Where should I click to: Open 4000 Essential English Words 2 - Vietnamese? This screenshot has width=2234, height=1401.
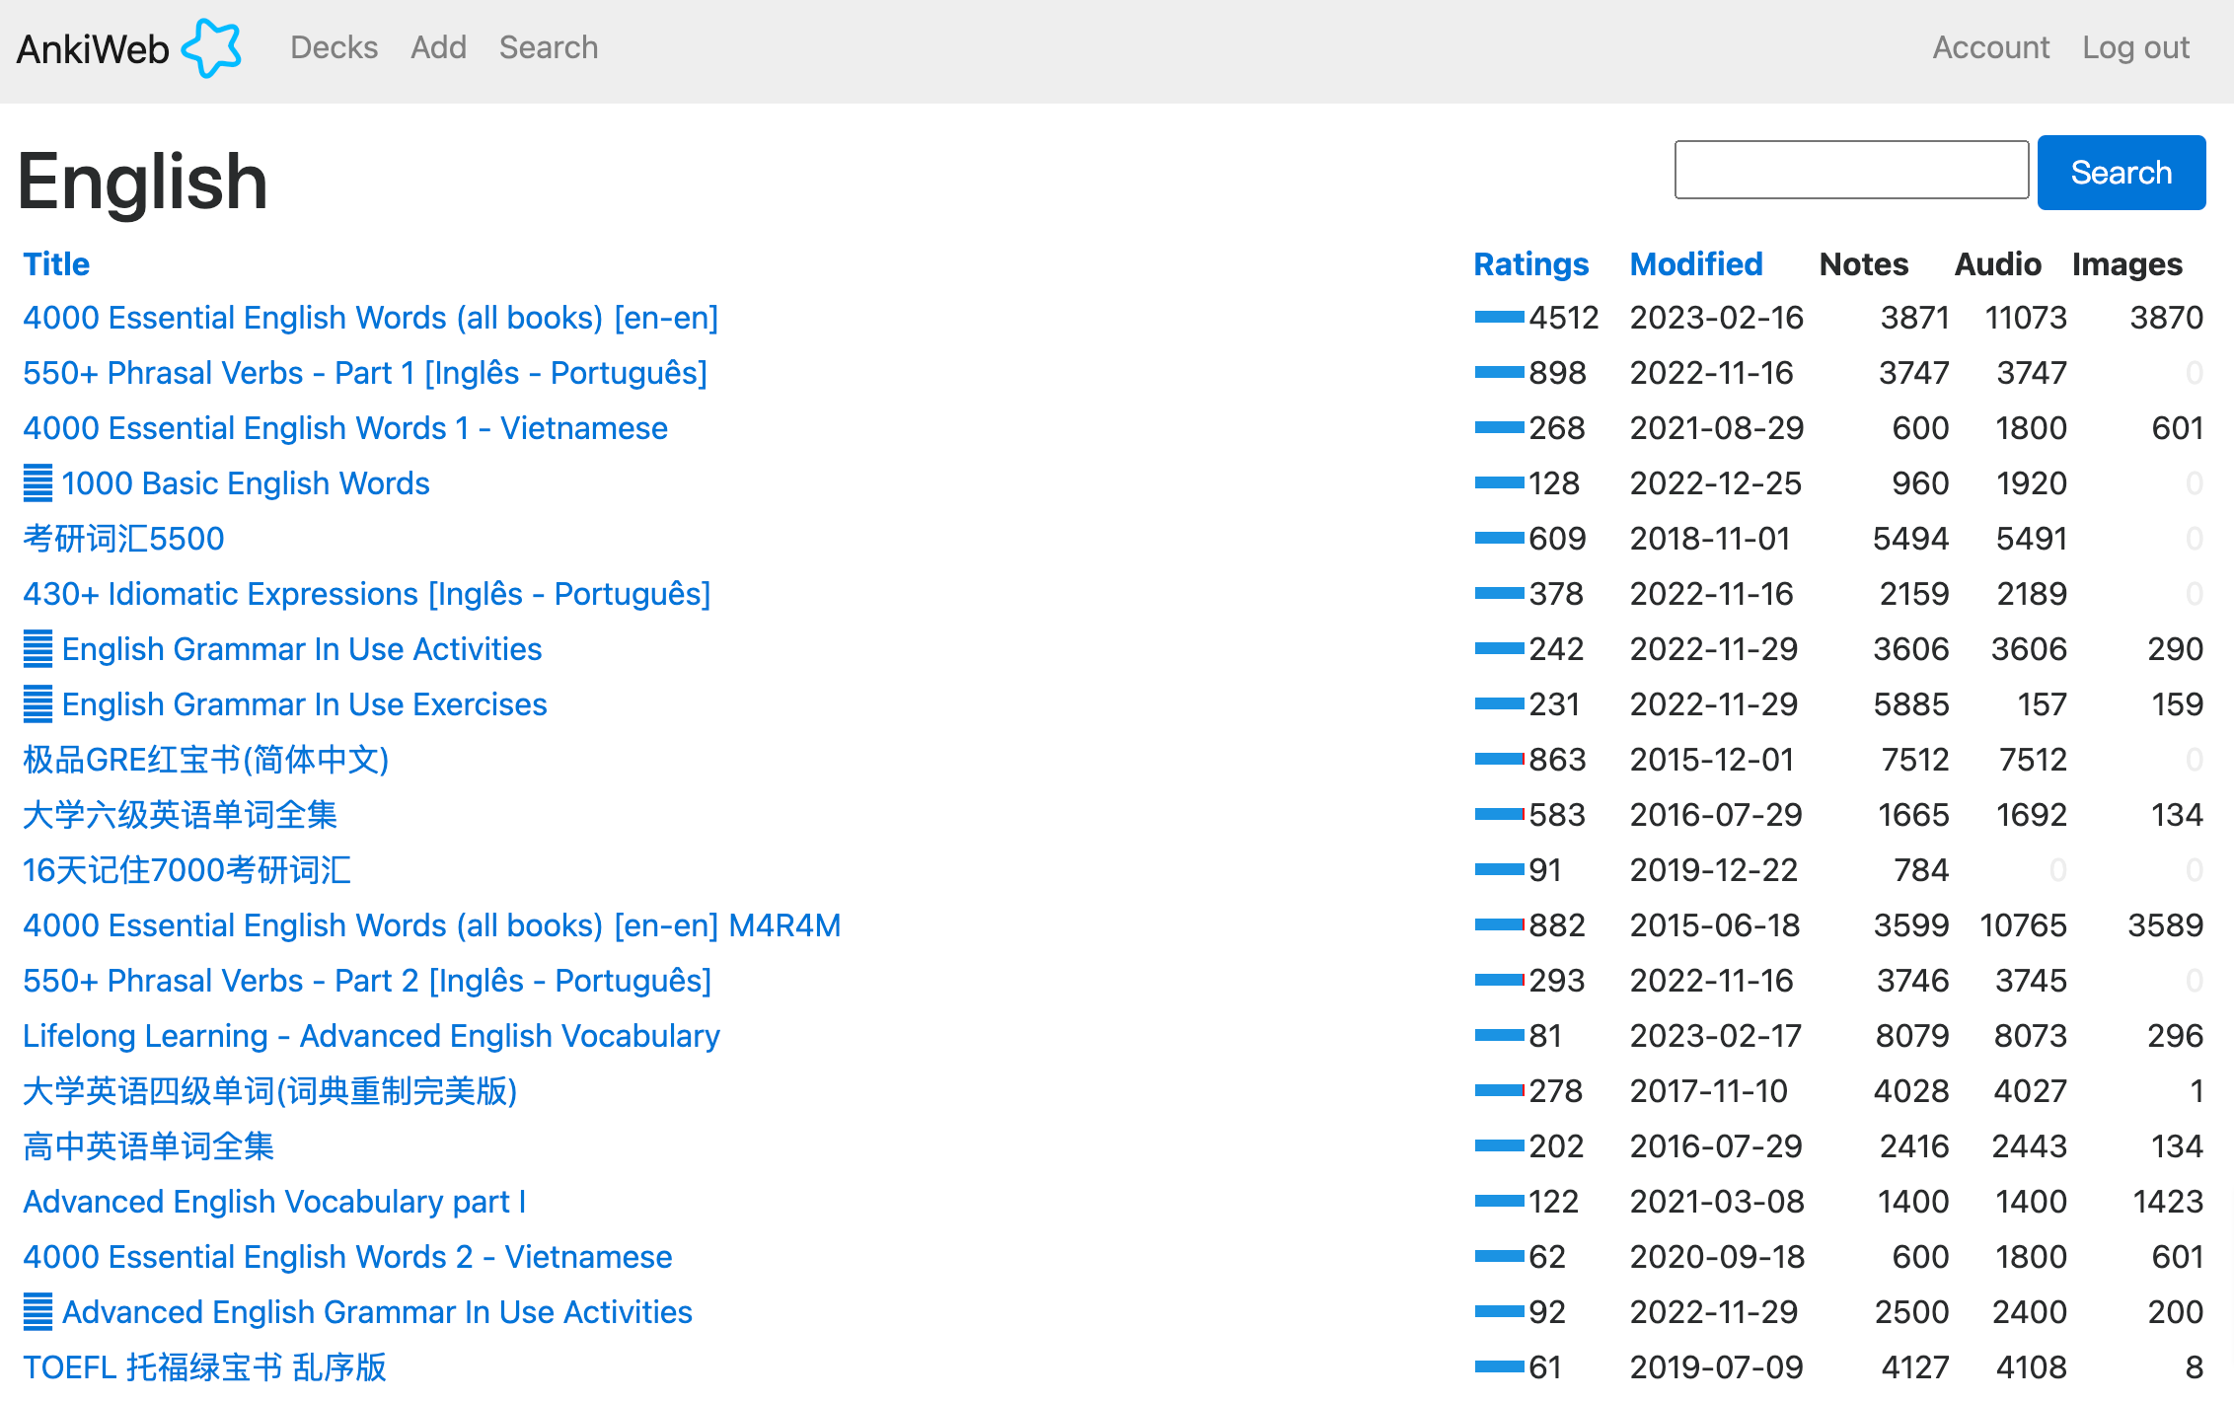pos(347,1257)
